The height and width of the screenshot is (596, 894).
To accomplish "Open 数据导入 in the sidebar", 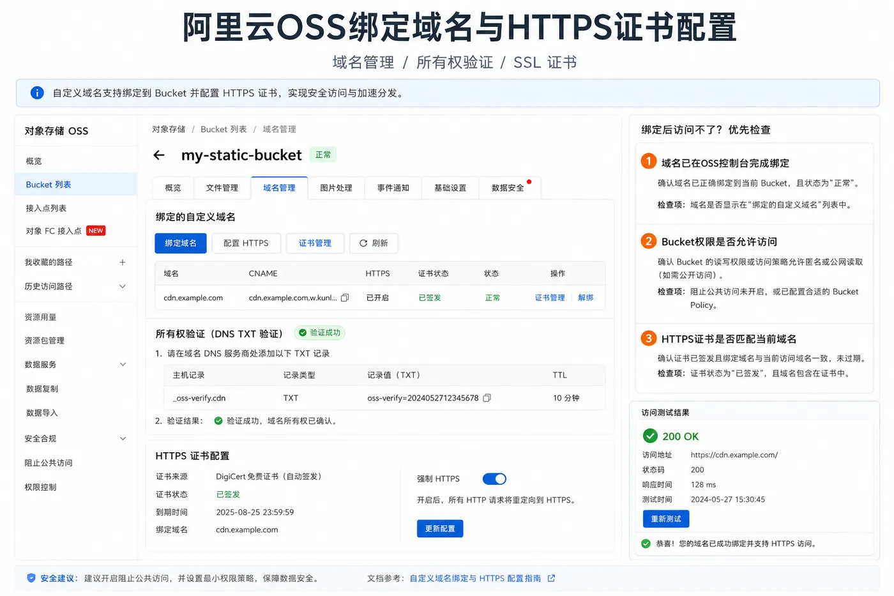I will pos(42,413).
